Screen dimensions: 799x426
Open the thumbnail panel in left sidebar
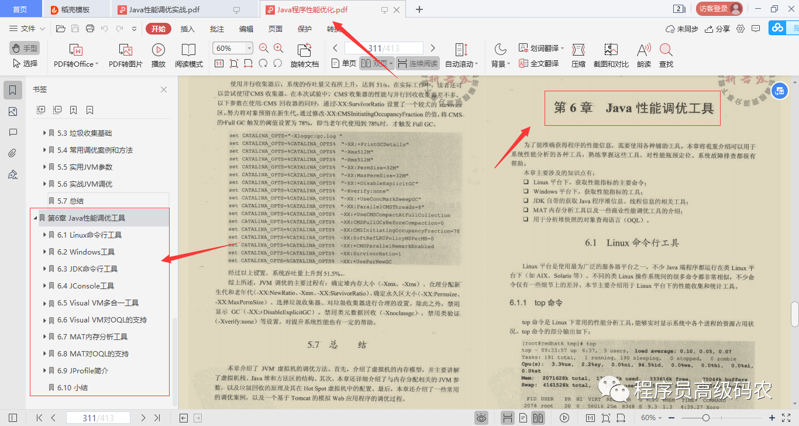click(13, 112)
